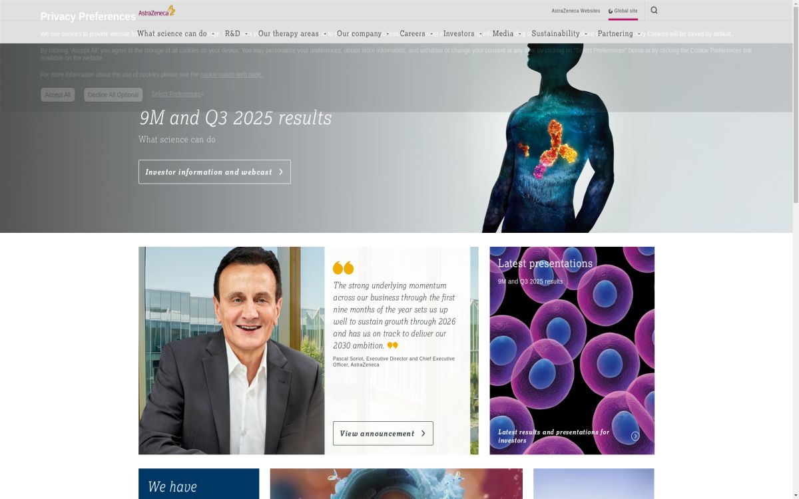Viewport: 799px width, 499px height.
Task: Click the right-side page scrollbar
Action: pyautogui.click(x=796, y=67)
